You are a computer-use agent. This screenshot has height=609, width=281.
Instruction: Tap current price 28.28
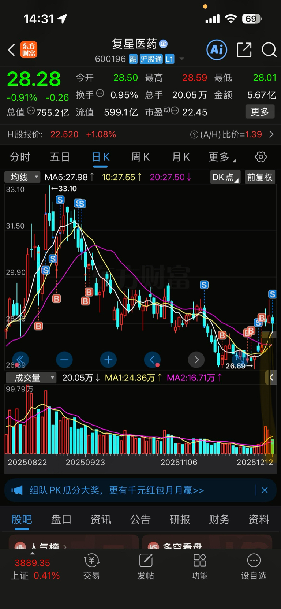coord(34,79)
